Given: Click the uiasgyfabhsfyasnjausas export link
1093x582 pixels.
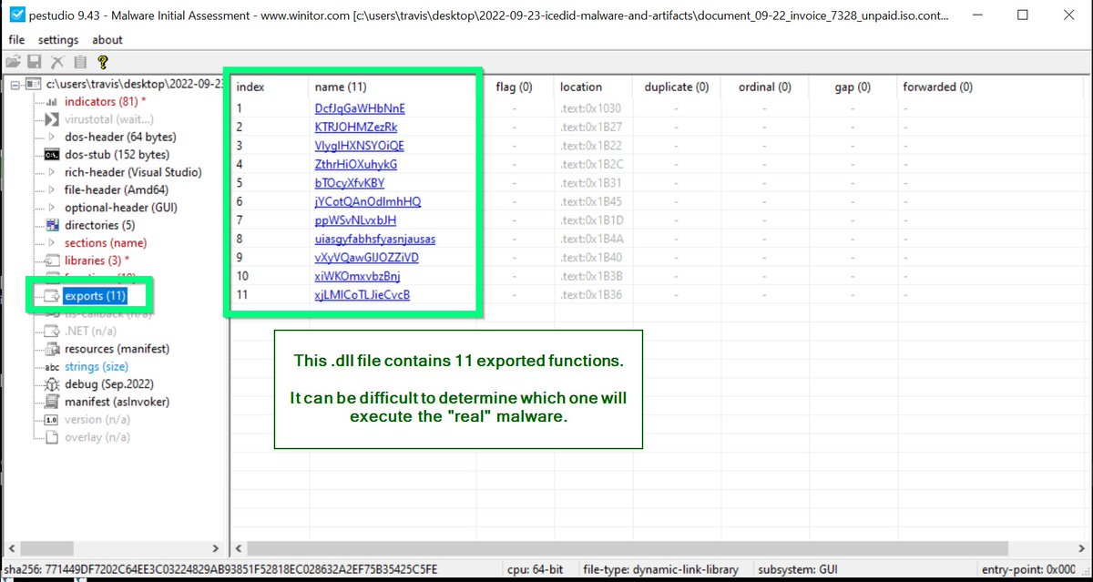Looking at the screenshot, I should [375, 239].
